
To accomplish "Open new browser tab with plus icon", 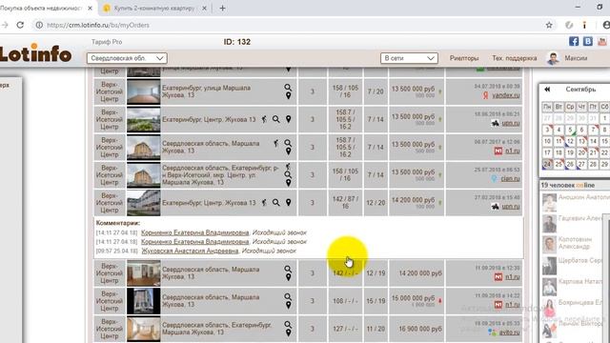I will pyautogui.click(x=222, y=8).
